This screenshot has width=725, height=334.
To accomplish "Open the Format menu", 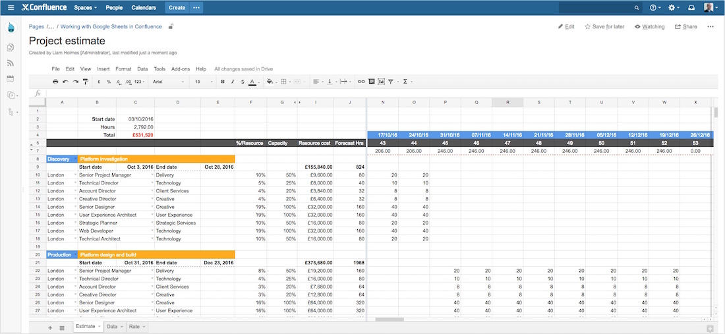I will [x=123, y=69].
